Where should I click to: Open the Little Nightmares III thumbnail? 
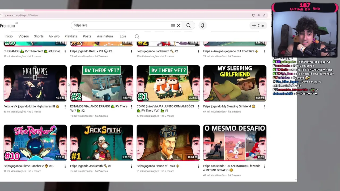coord(35,83)
